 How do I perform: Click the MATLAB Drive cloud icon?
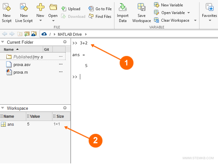coord(44,34)
